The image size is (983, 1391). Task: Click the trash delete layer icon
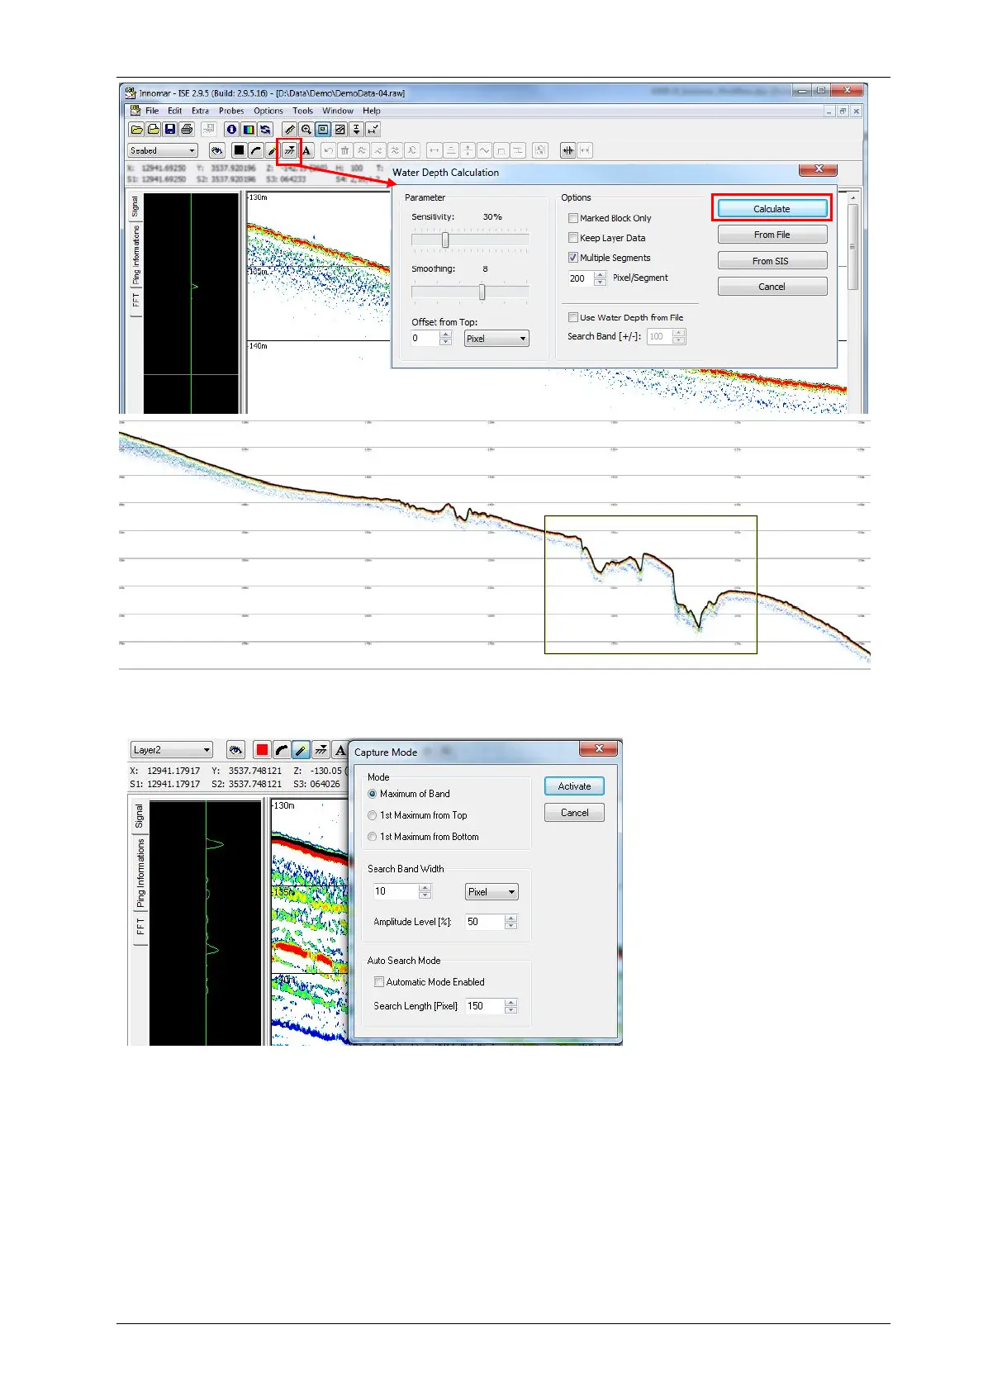coord(344,150)
